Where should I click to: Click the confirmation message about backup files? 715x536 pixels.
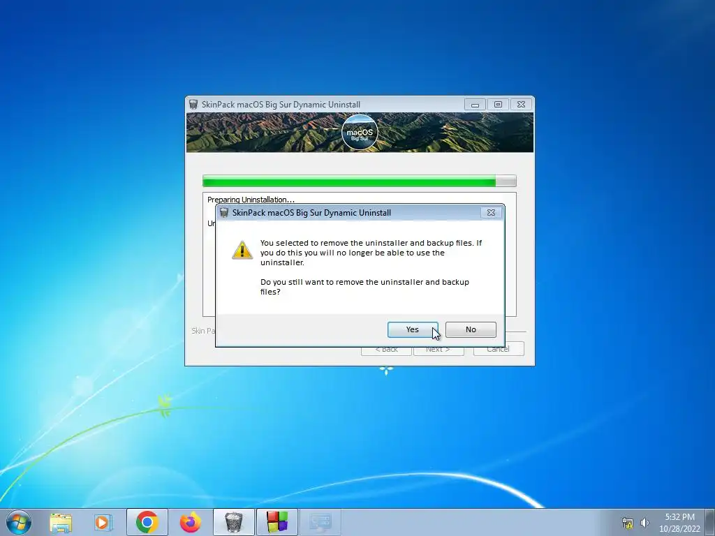[371, 267]
